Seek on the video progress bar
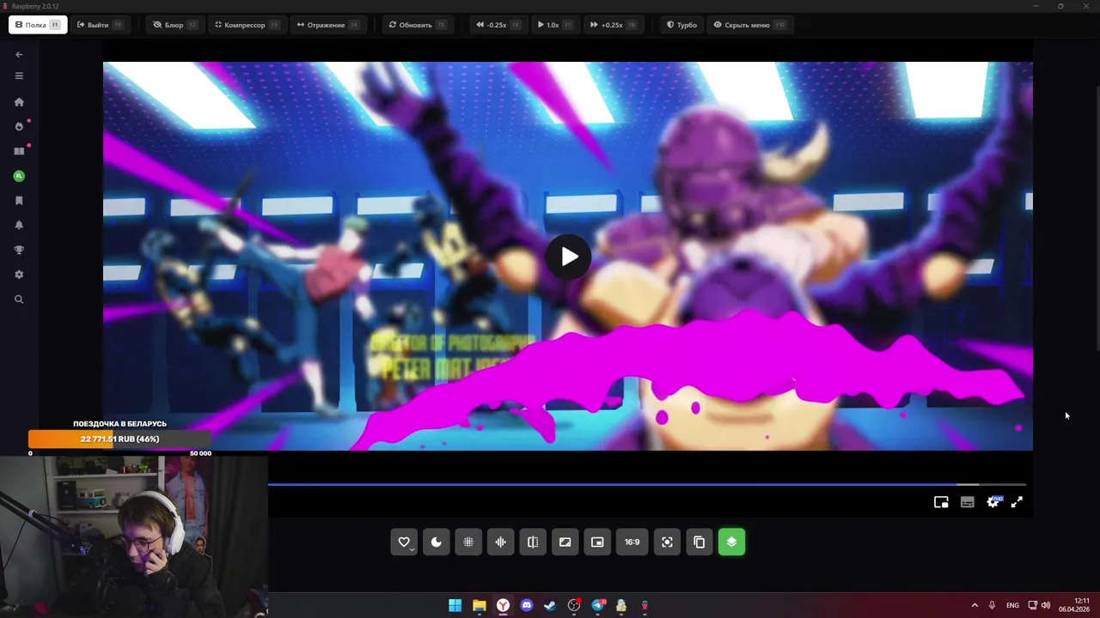This screenshot has width=1100, height=618. [x=647, y=484]
